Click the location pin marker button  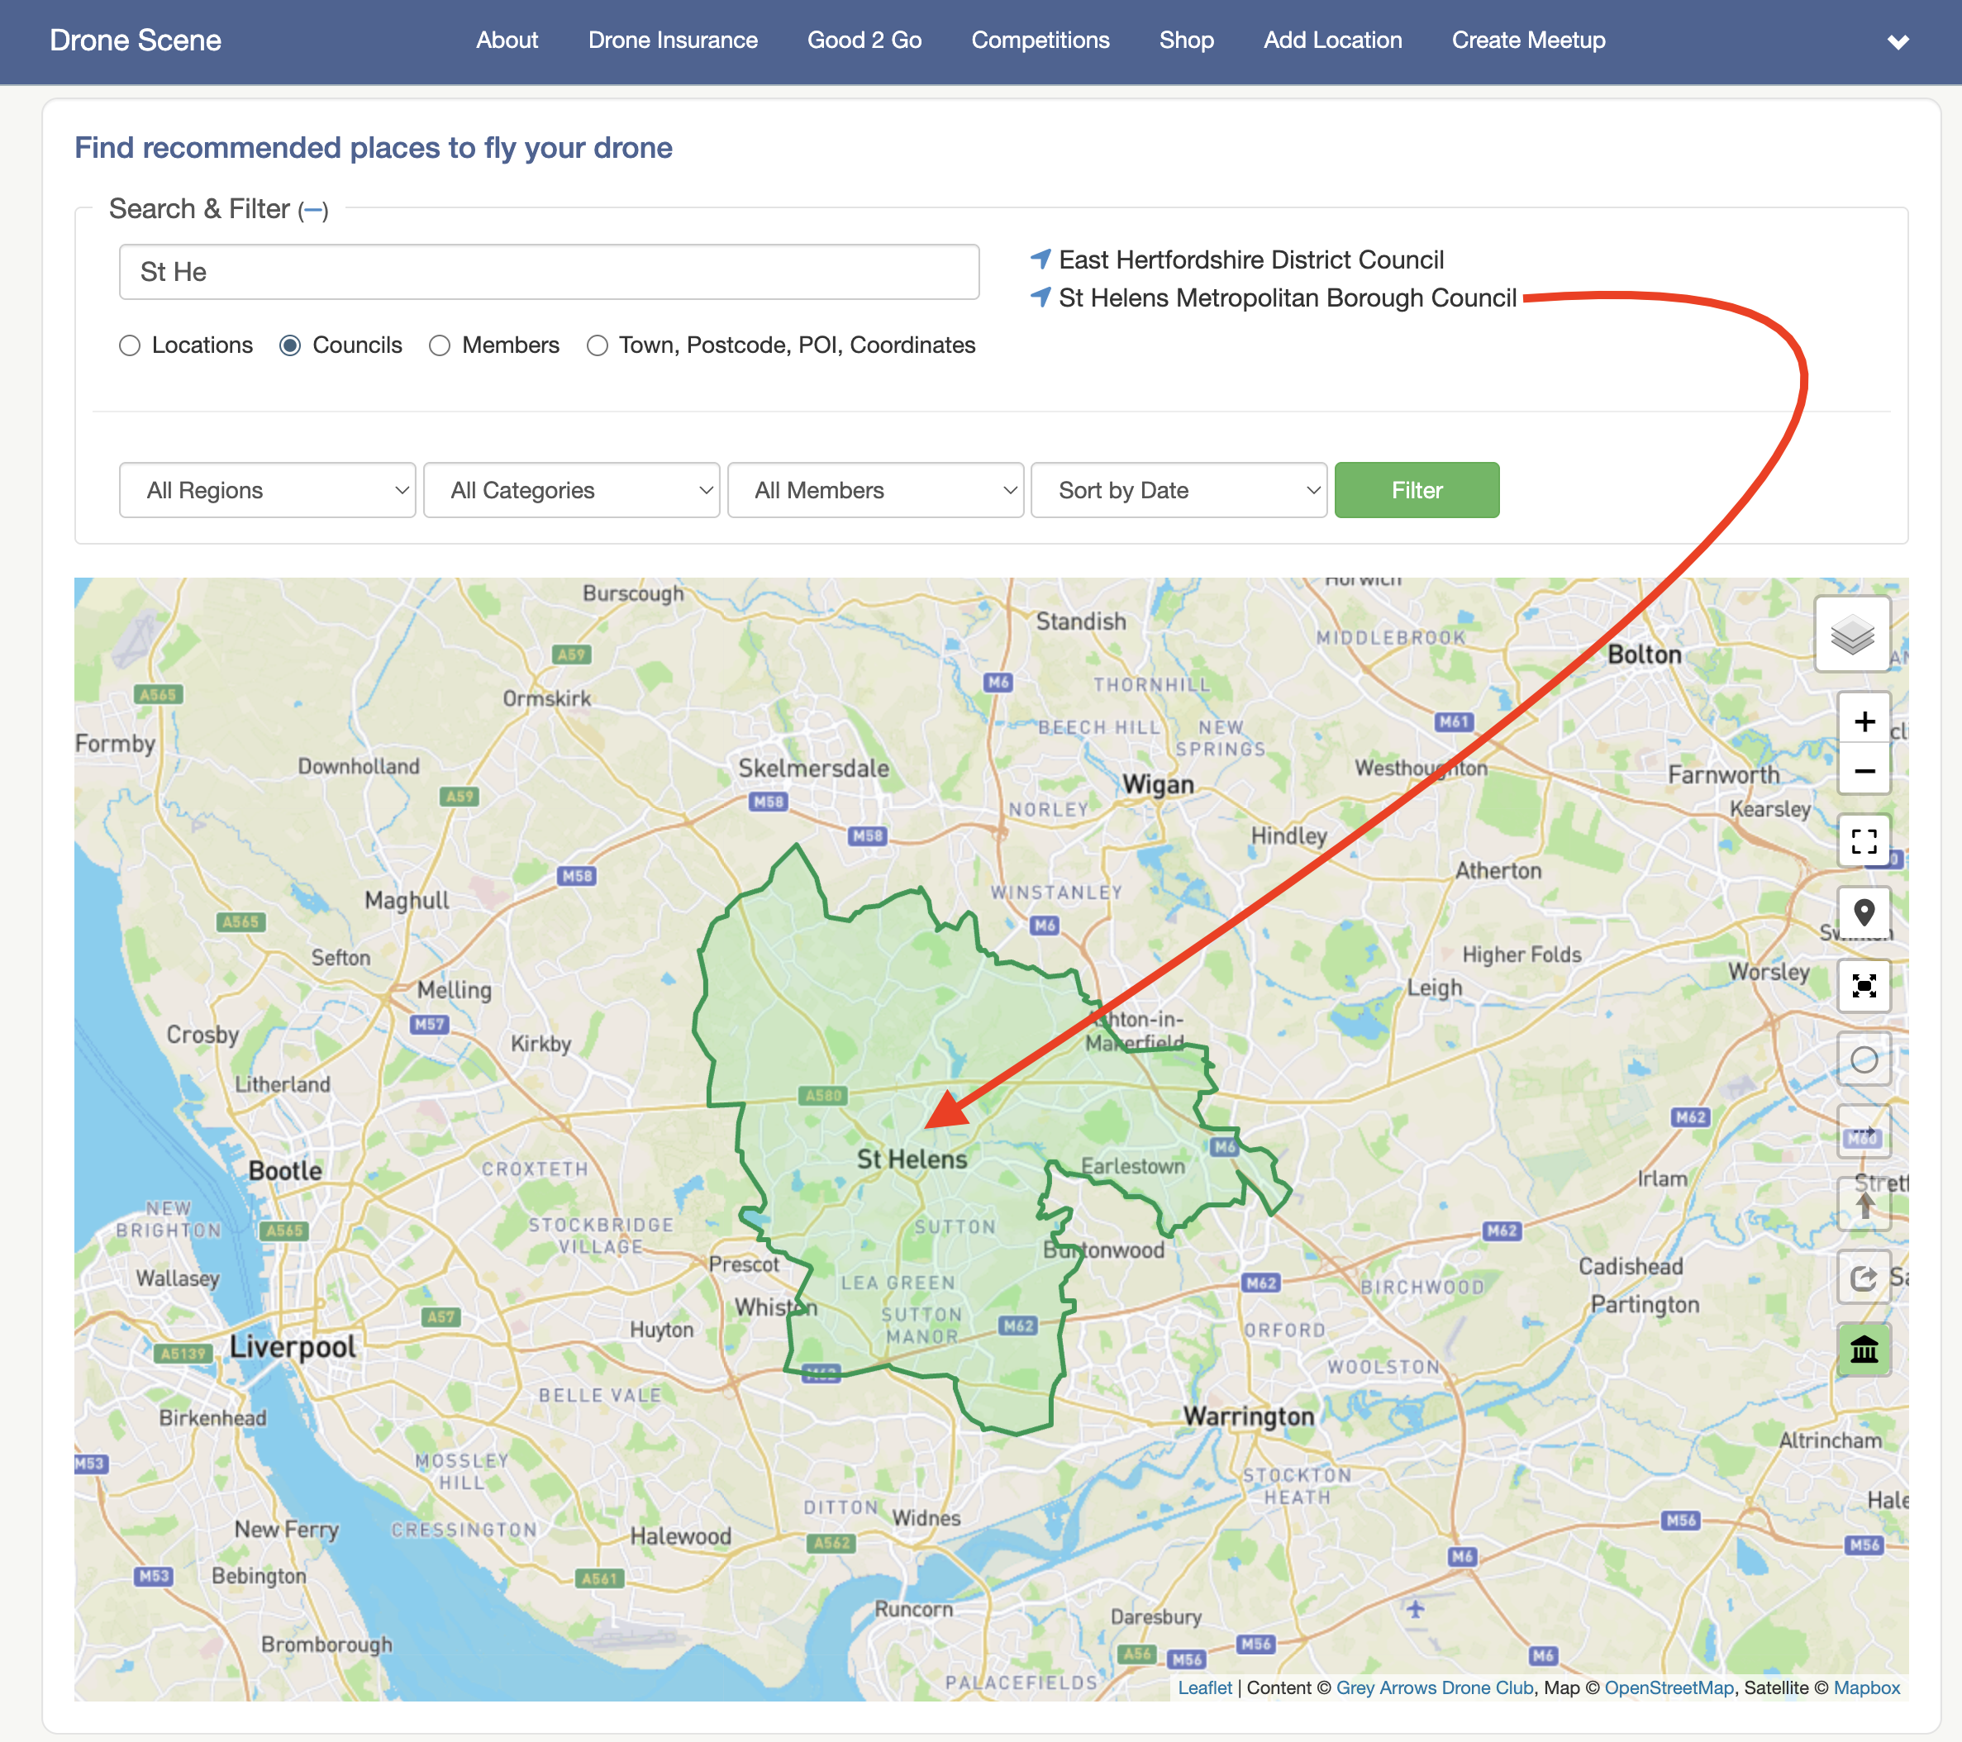pos(1863,911)
